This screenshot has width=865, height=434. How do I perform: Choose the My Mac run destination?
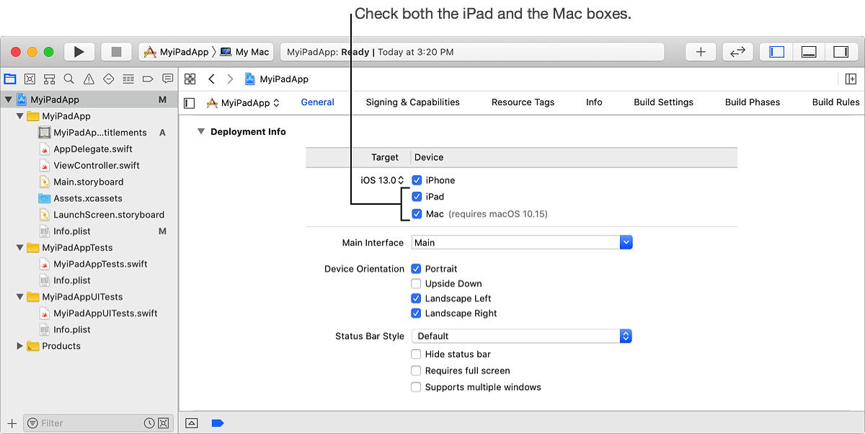pyautogui.click(x=245, y=52)
